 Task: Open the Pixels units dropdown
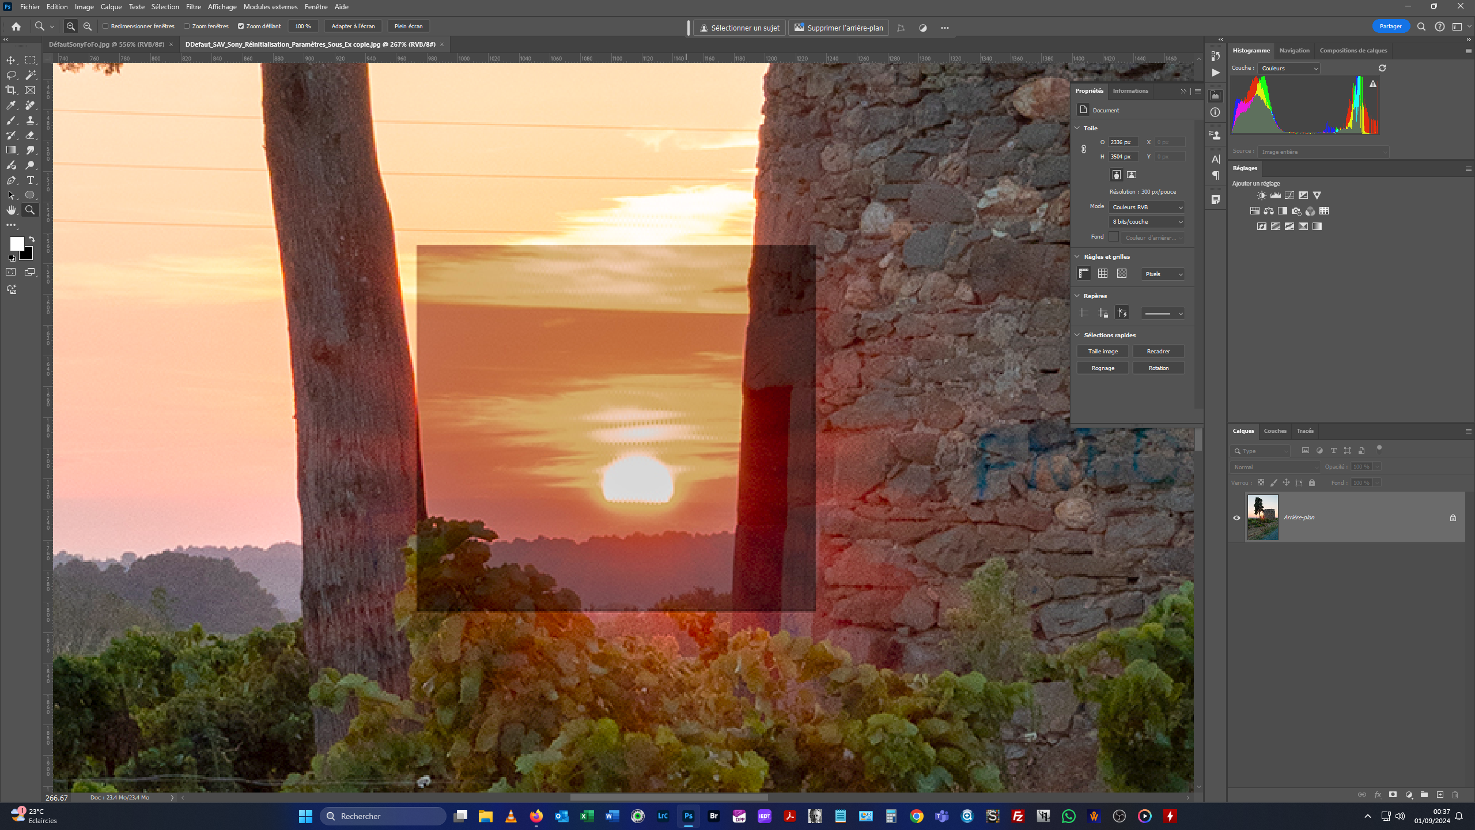[x=1163, y=274]
